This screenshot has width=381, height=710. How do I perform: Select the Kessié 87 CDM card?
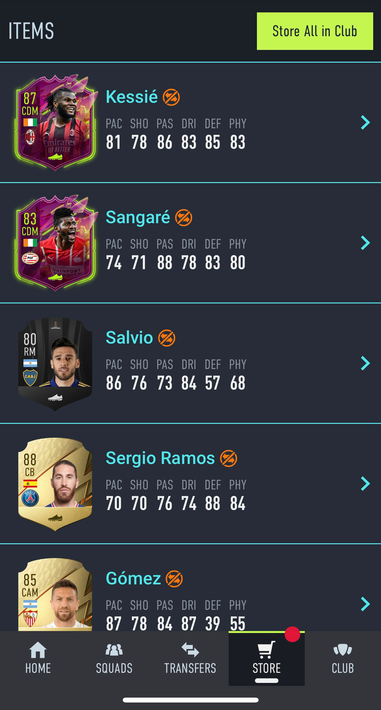click(x=55, y=123)
